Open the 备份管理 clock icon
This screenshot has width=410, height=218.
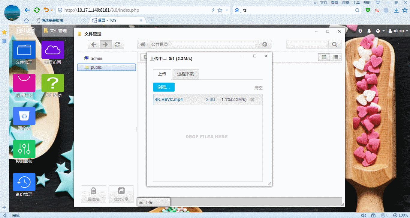[x=24, y=182]
